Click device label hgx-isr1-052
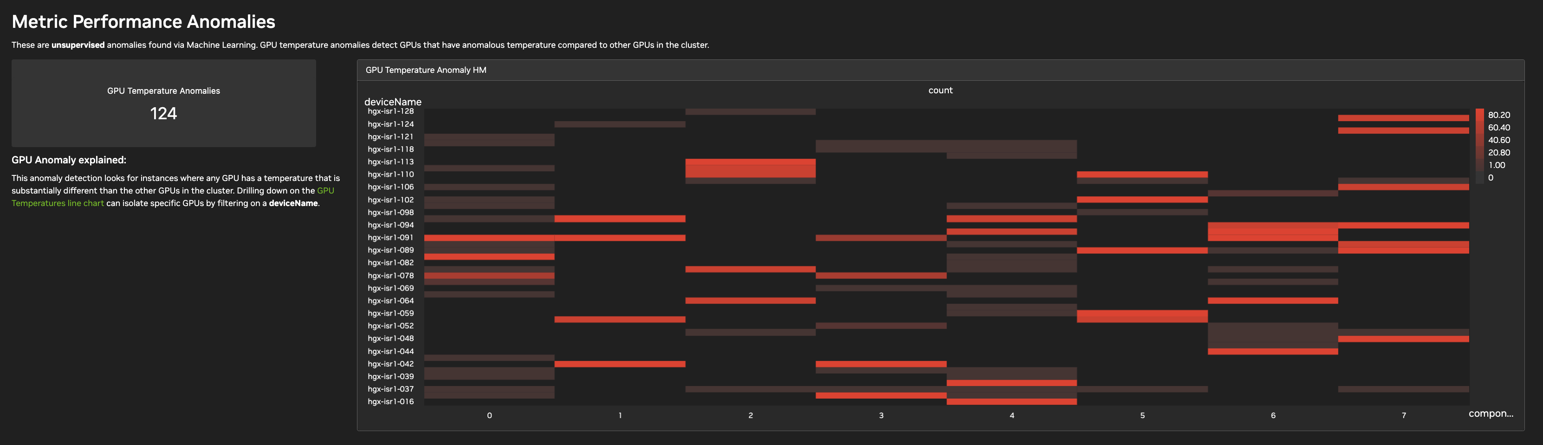The height and width of the screenshot is (445, 1543). (390, 326)
